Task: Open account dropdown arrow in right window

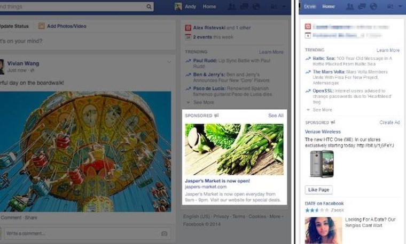Action: pos(401,6)
